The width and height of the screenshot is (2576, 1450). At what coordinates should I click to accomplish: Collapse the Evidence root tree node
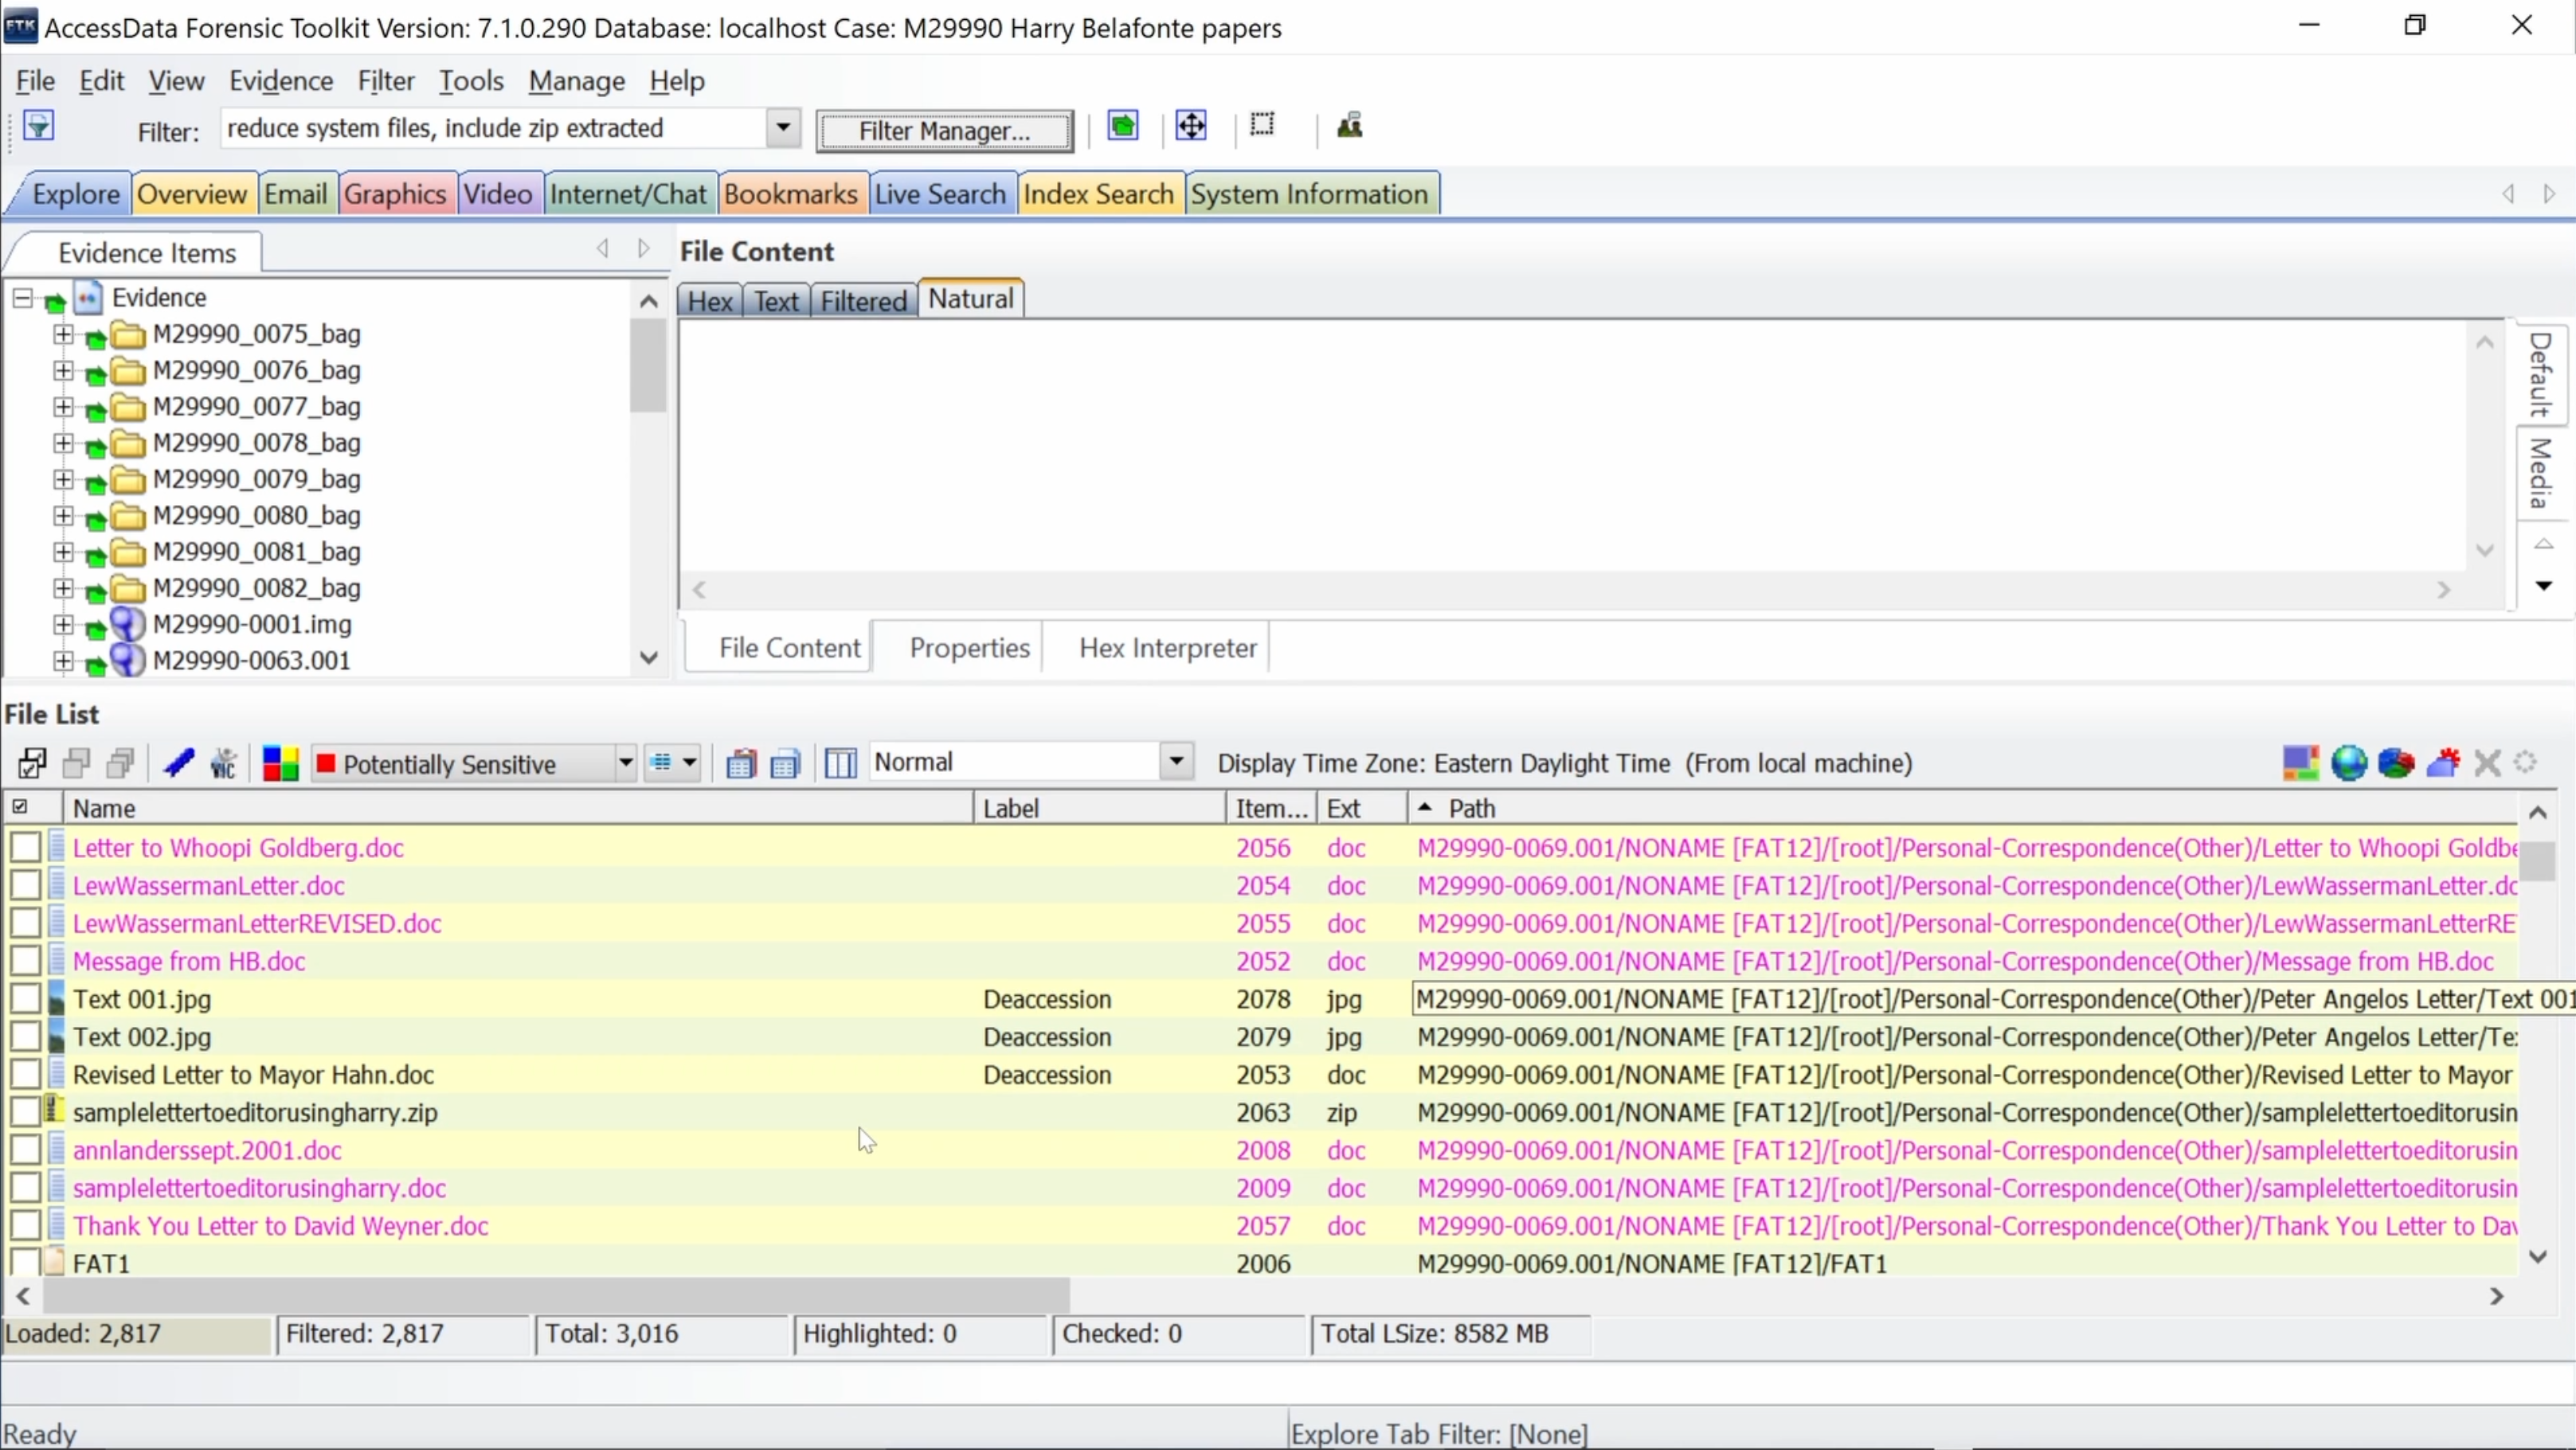[x=22, y=298]
